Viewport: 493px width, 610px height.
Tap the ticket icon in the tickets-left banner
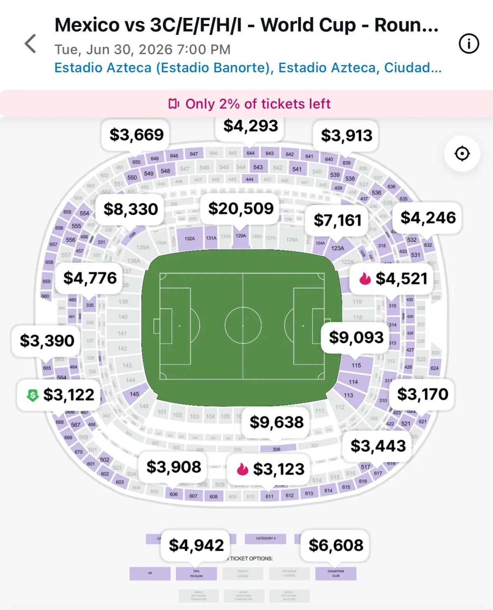tap(173, 104)
